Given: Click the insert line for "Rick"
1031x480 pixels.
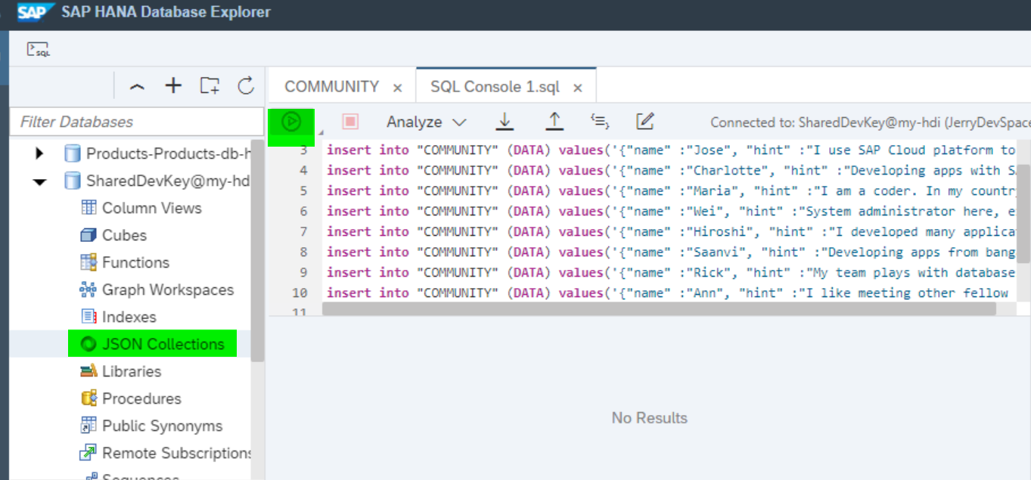Looking at the screenshot, I should pos(671,272).
